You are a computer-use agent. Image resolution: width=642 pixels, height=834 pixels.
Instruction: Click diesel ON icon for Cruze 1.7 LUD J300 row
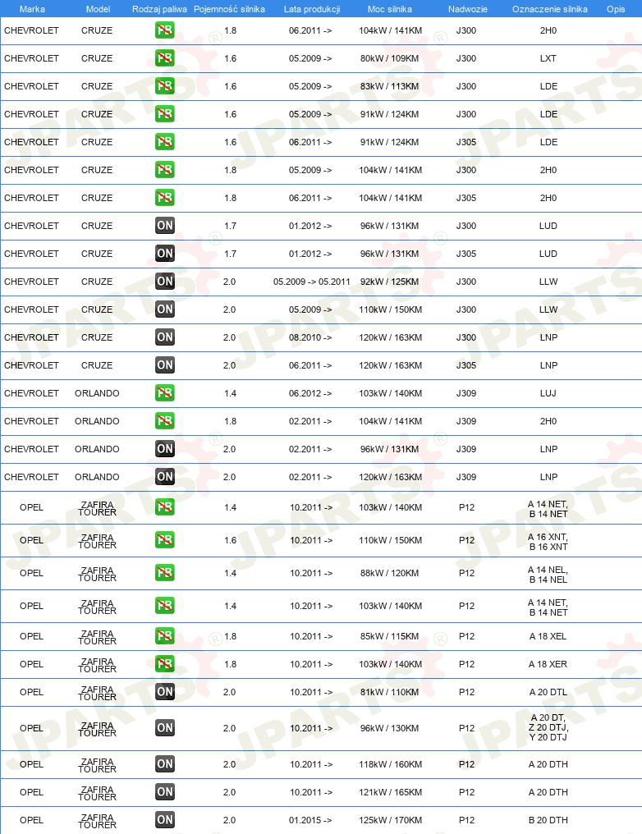point(165,226)
